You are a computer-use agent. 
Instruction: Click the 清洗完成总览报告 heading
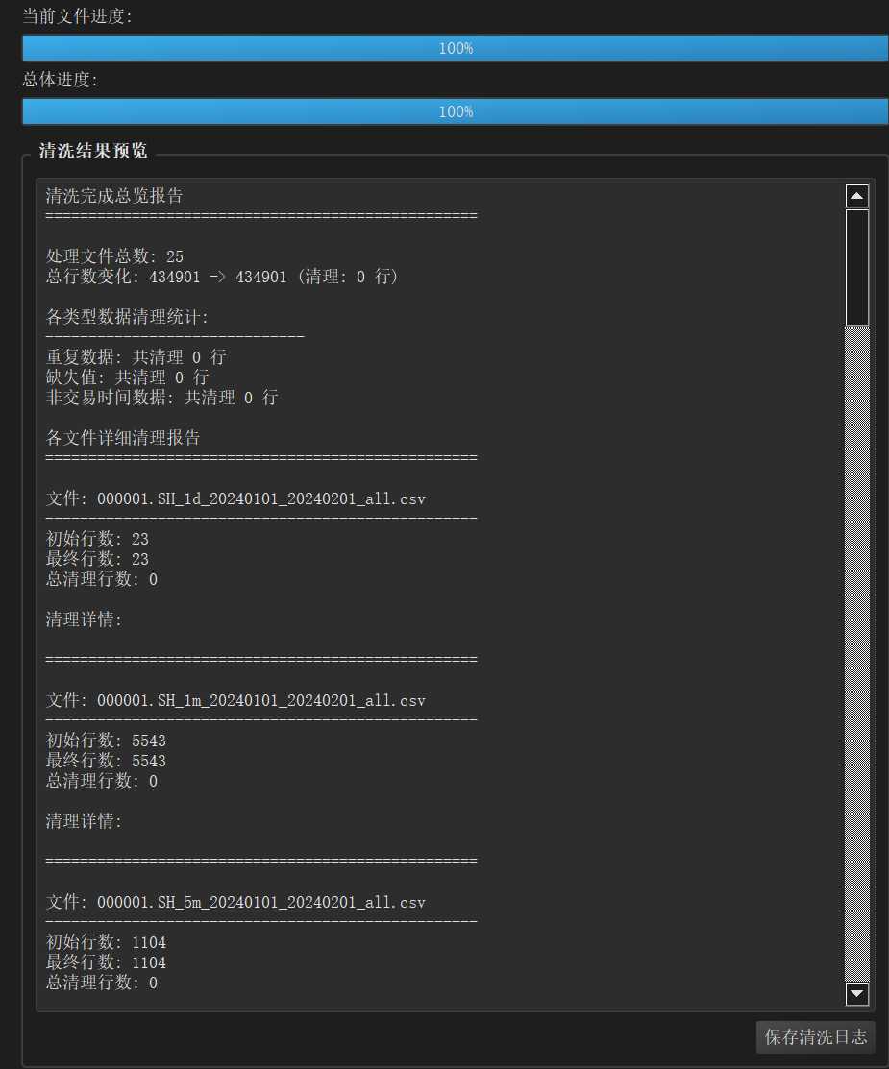pos(114,196)
